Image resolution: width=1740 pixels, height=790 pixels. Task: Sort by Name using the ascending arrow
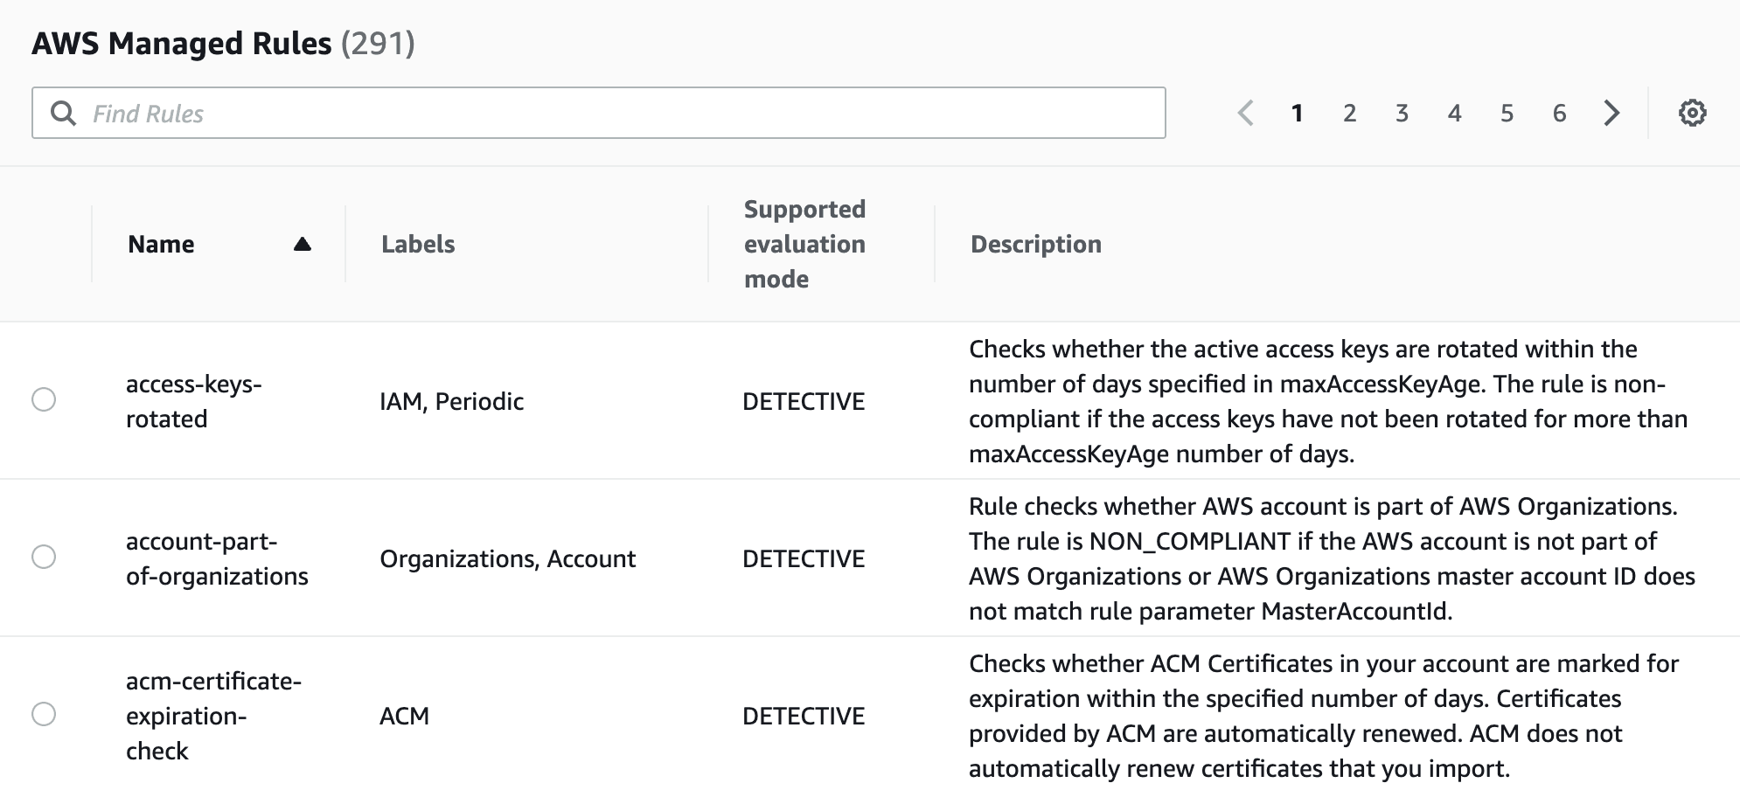click(x=303, y=244)
